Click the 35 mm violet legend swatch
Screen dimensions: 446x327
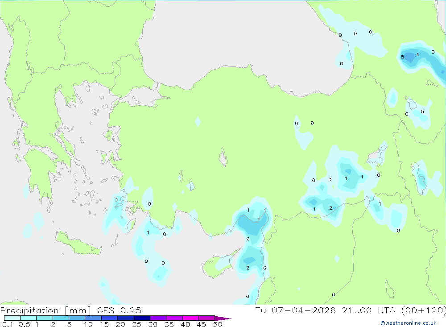tap(174, 318)
